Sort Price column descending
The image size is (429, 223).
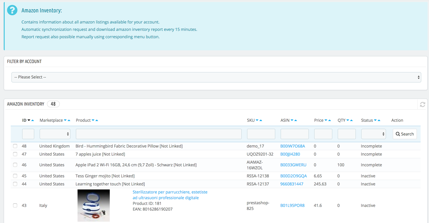[x=326, y=120]
